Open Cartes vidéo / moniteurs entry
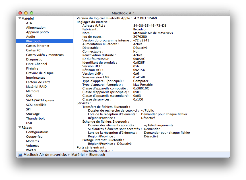Image resolution: width=246 pixels, height=180 pixels. (x=45, y=55)
